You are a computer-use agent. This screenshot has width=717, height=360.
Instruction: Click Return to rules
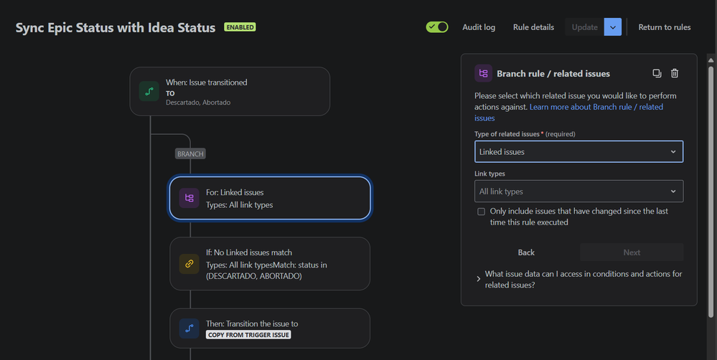click(x=665, y=27)
